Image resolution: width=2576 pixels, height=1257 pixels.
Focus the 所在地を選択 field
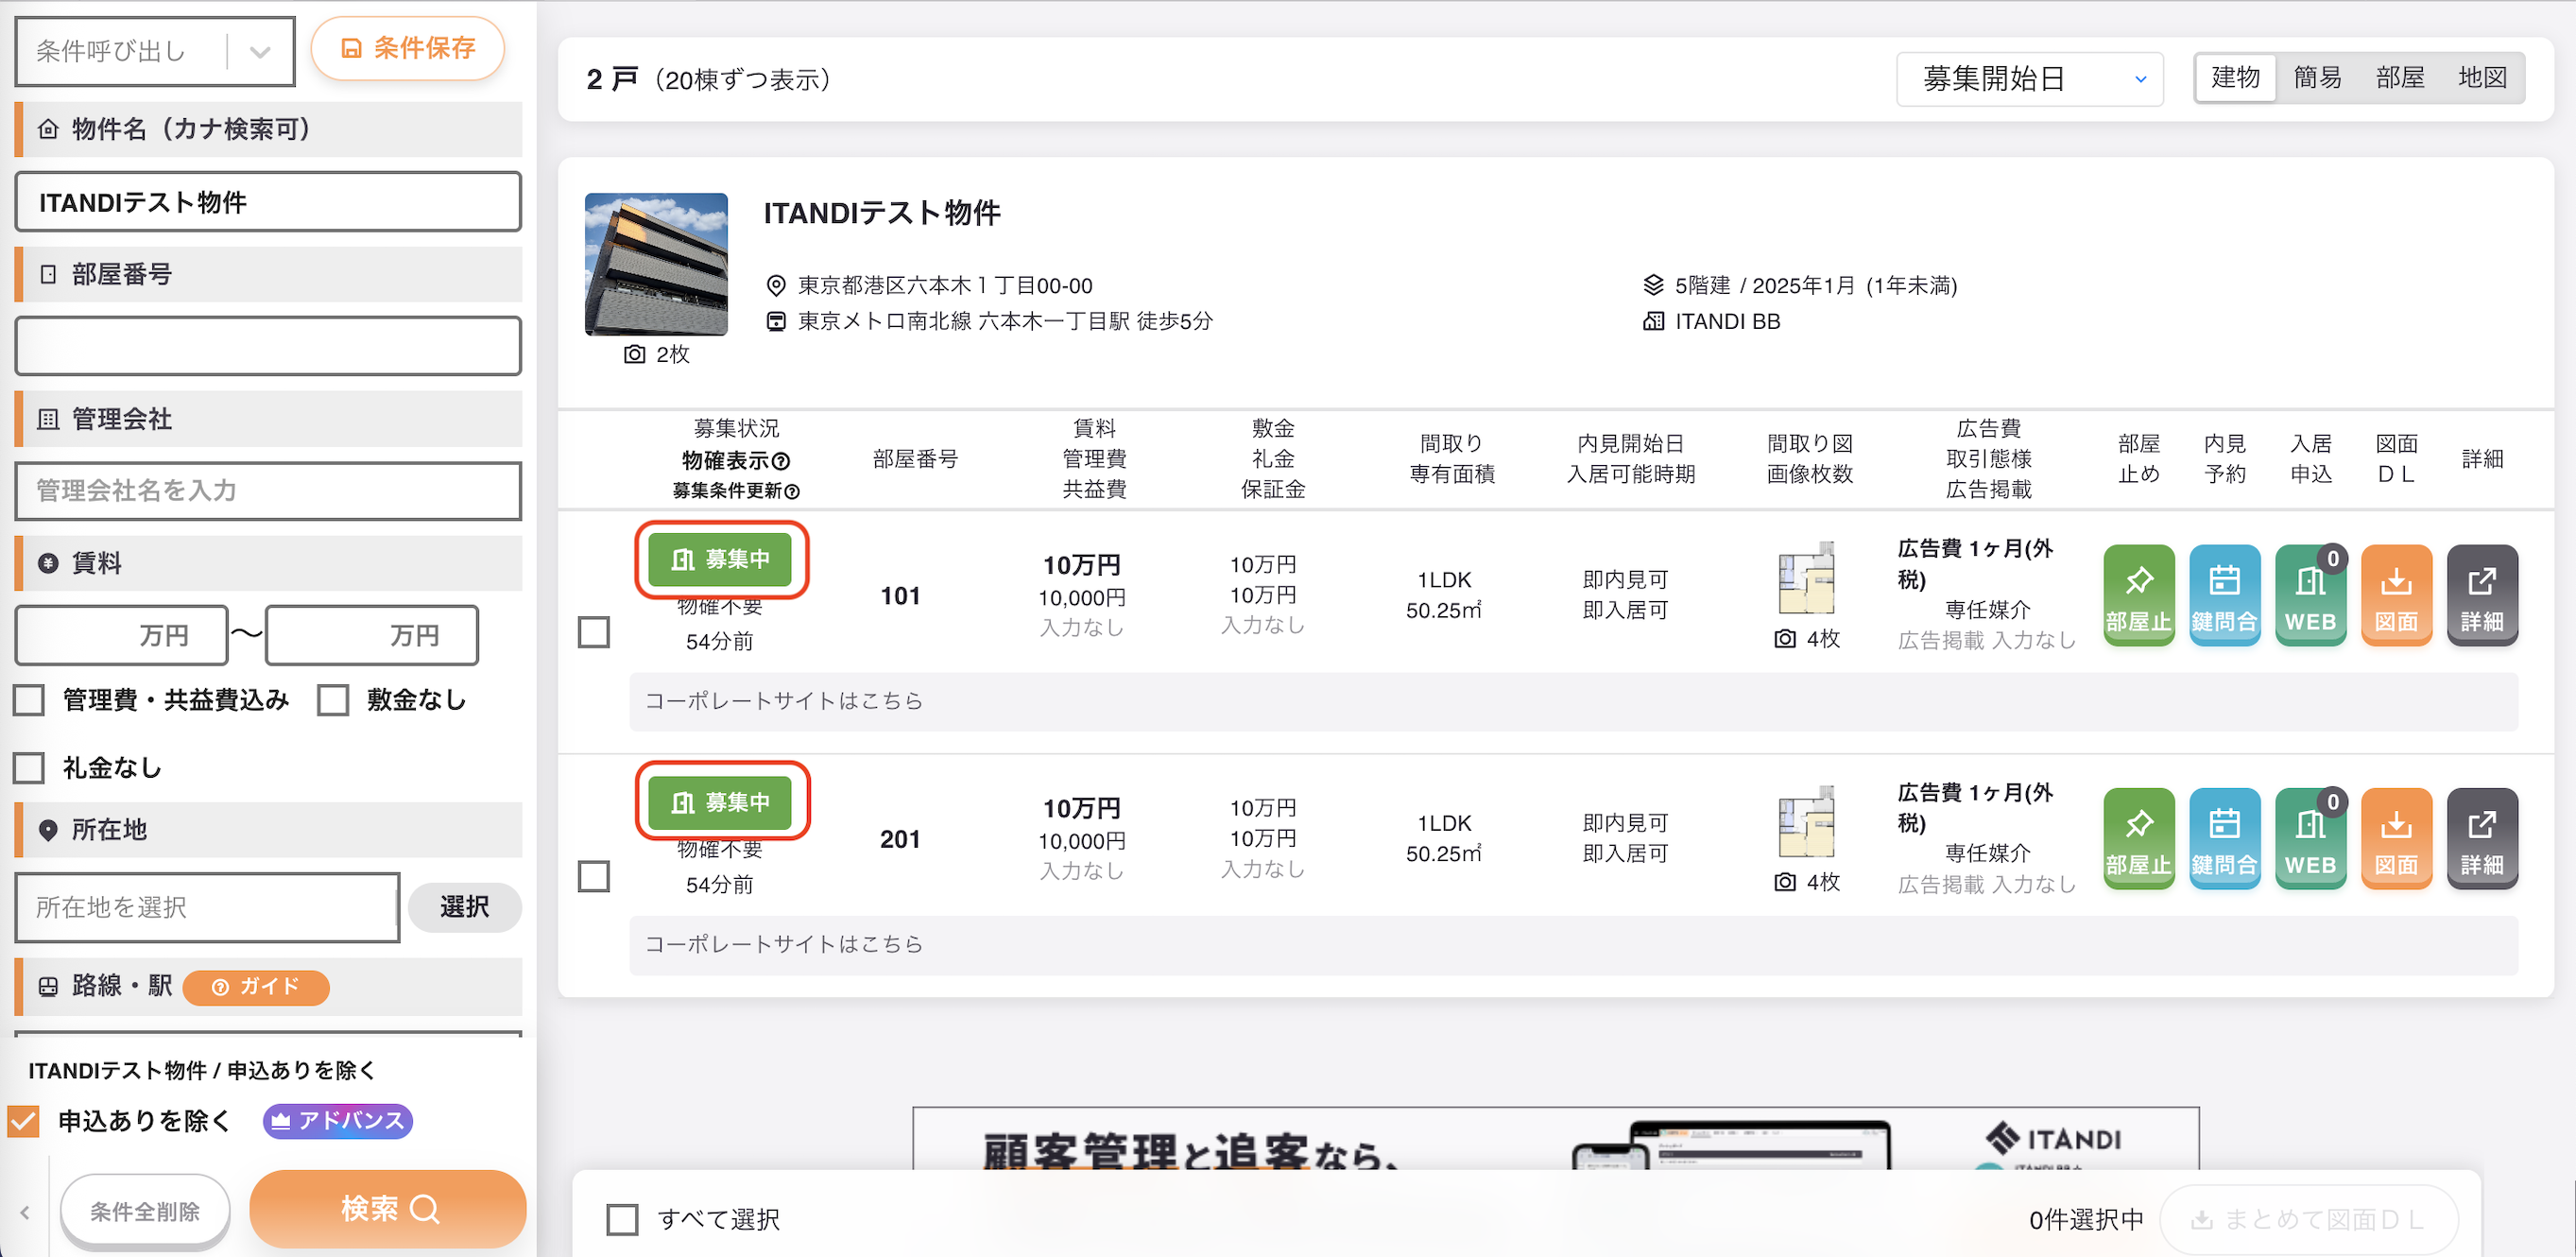207,906
